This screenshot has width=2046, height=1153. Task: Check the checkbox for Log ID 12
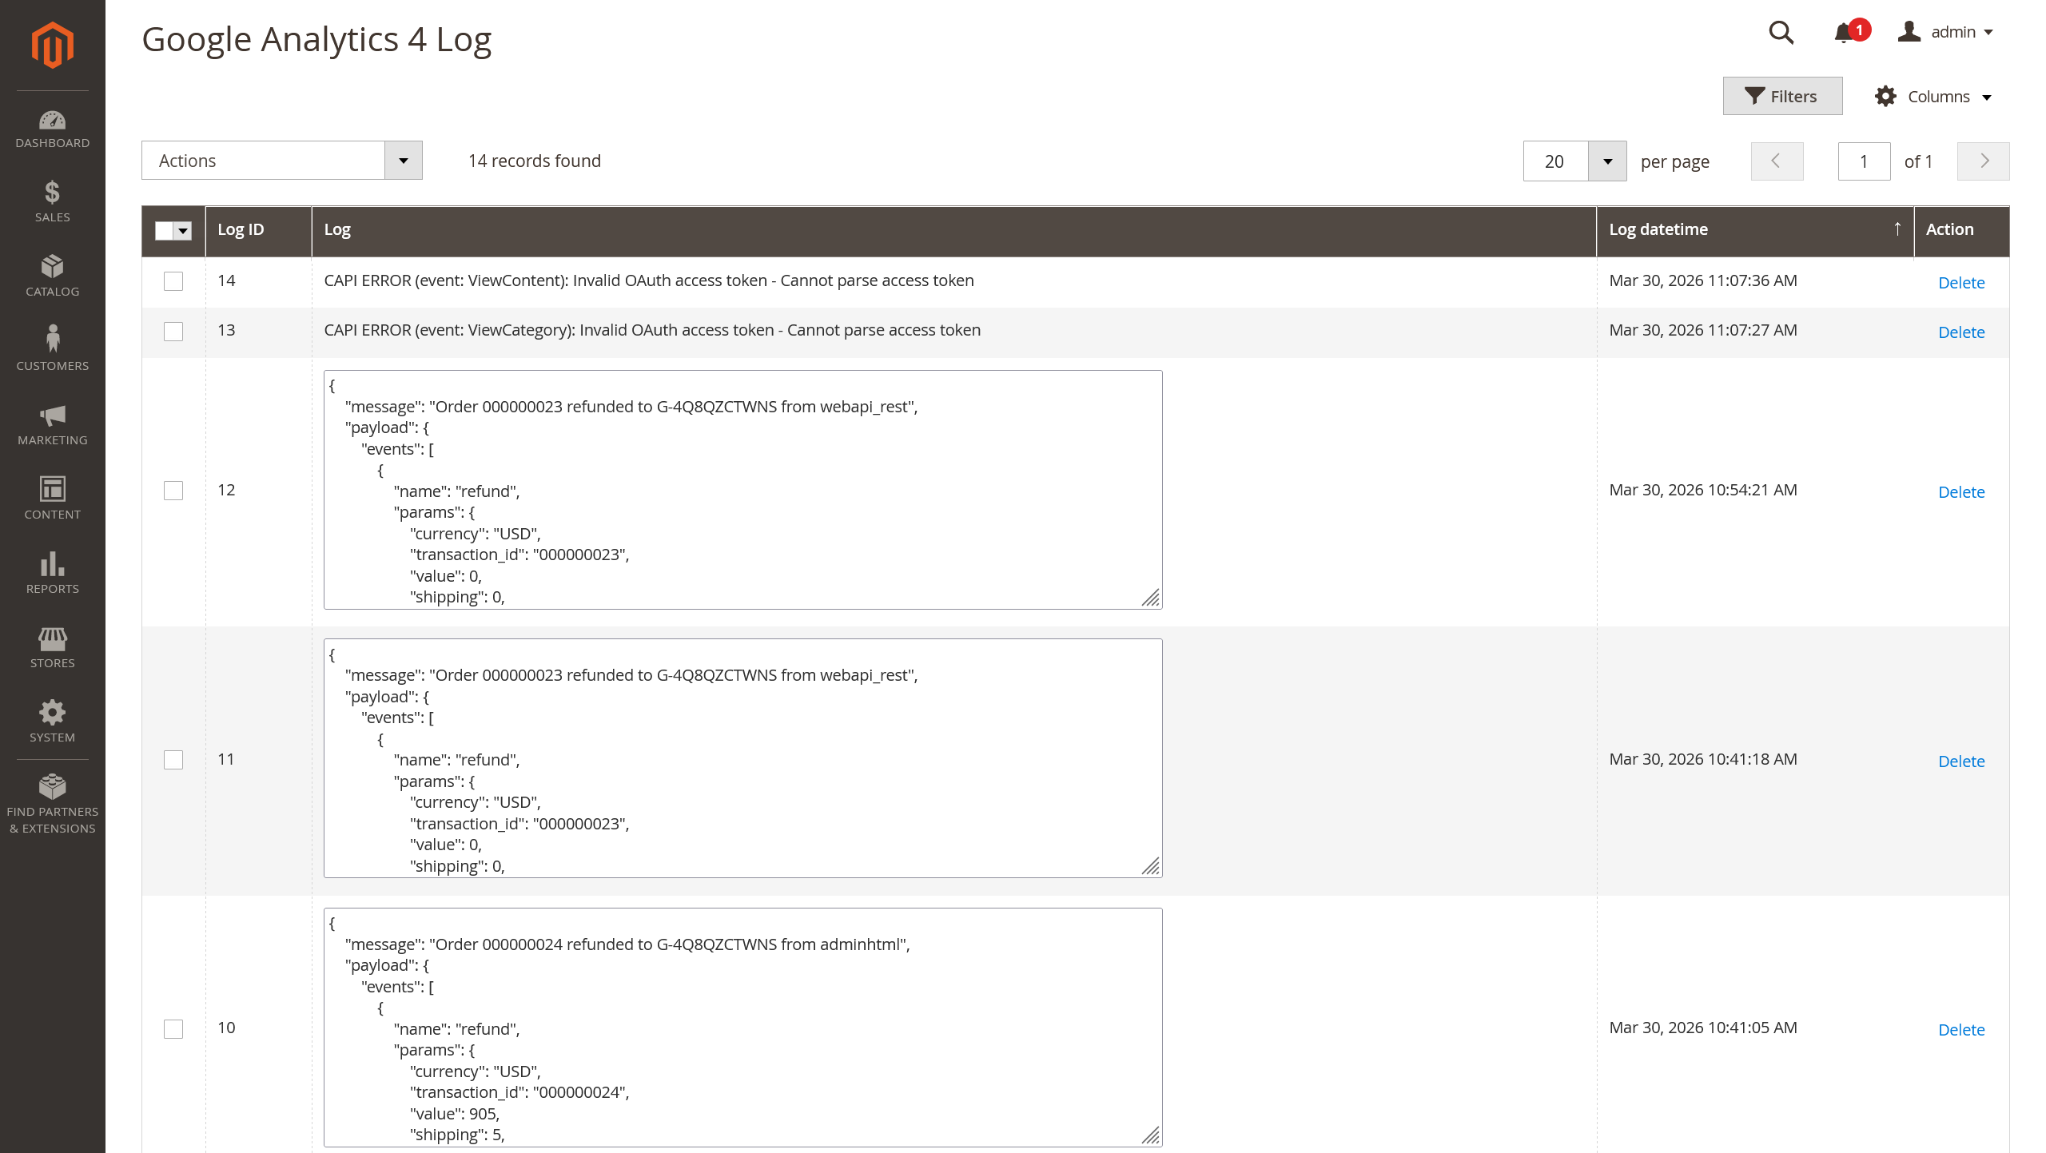tap(173, 491)
